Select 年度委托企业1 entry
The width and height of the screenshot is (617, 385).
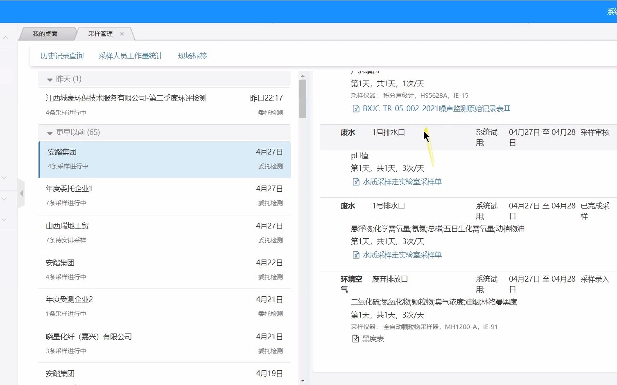coord(164,196)
